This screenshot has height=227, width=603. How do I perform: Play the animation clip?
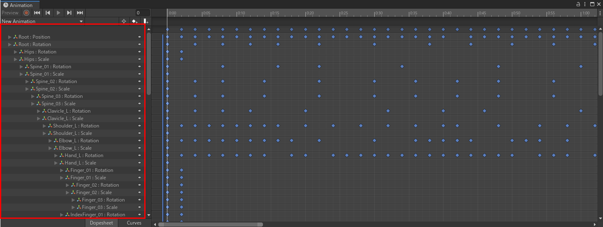pos(59,13)
